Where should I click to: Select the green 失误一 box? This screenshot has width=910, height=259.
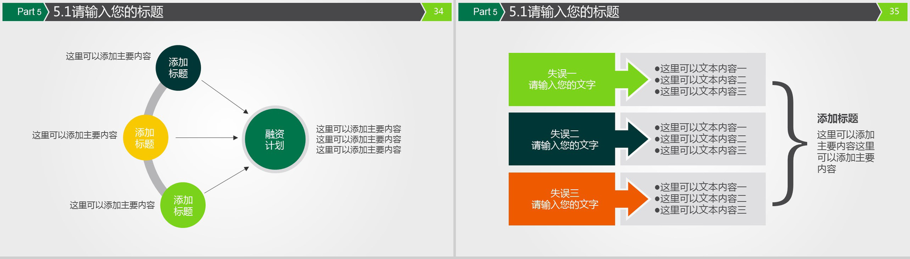pos(561,79)
